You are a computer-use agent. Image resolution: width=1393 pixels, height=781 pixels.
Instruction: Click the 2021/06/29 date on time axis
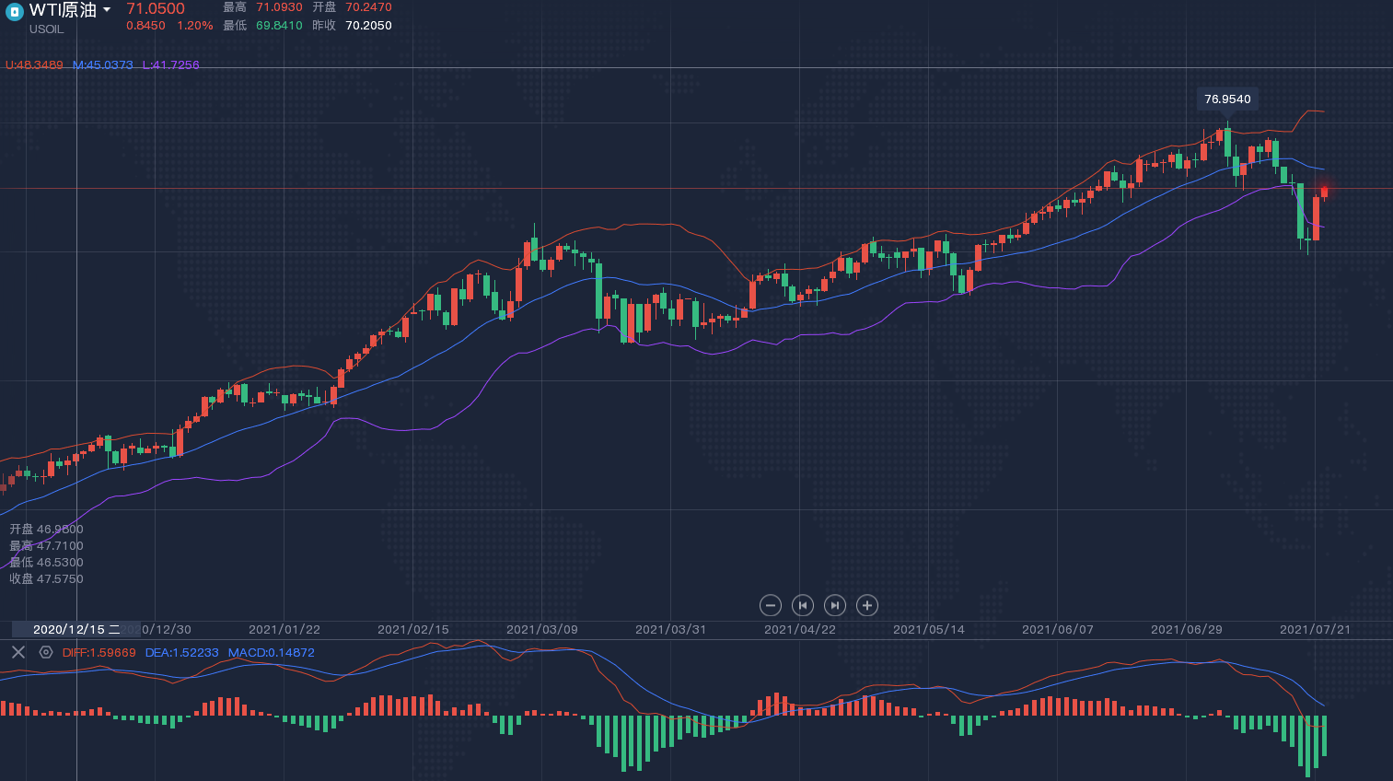1187,630
